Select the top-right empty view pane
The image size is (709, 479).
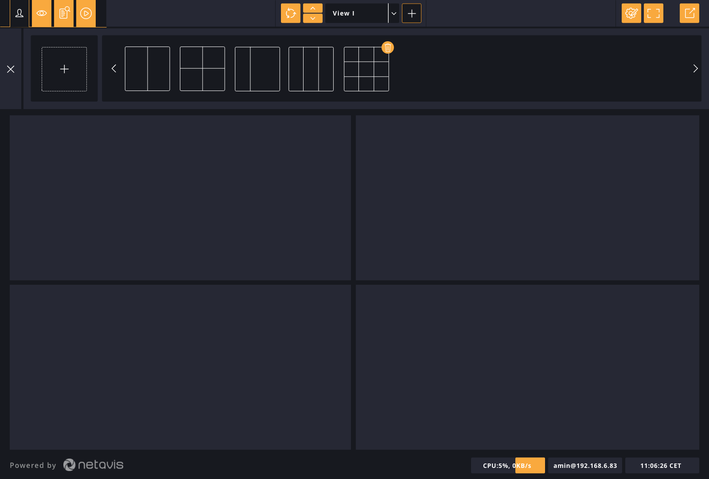tap(527, 198)
